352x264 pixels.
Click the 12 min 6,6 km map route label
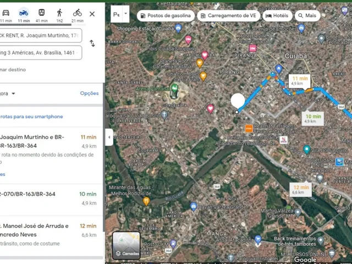301,189
